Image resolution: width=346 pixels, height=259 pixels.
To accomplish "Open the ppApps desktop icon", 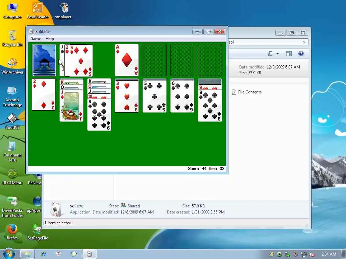I will click(x=34, y=205).
